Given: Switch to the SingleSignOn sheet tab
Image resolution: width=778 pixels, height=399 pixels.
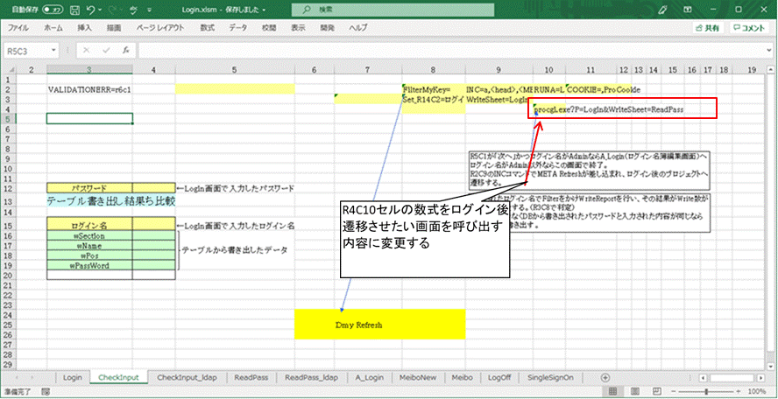Looking at the screenshot, I should point(551,378).
